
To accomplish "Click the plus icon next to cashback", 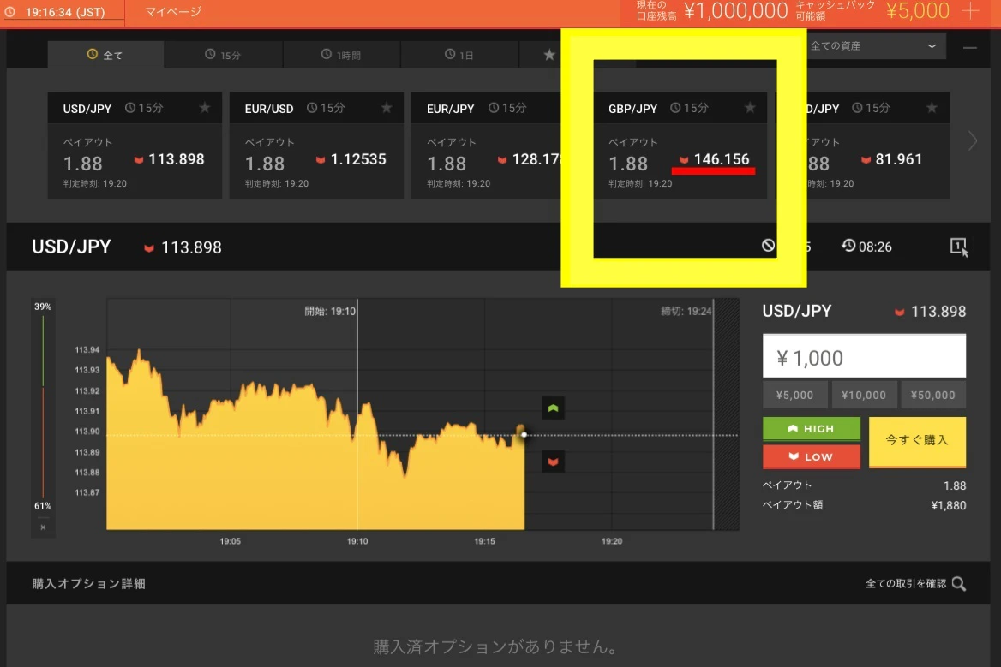I will click(x=970, y=11).
